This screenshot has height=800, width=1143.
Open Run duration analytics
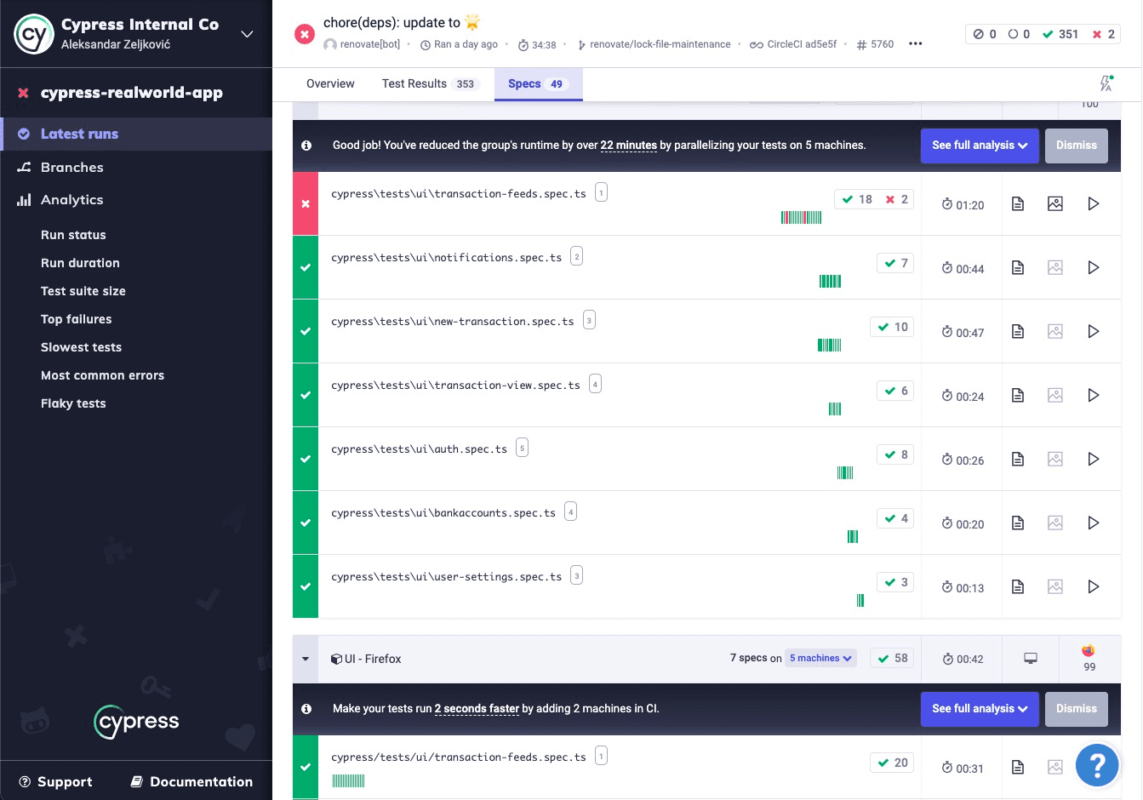[80, 263]
